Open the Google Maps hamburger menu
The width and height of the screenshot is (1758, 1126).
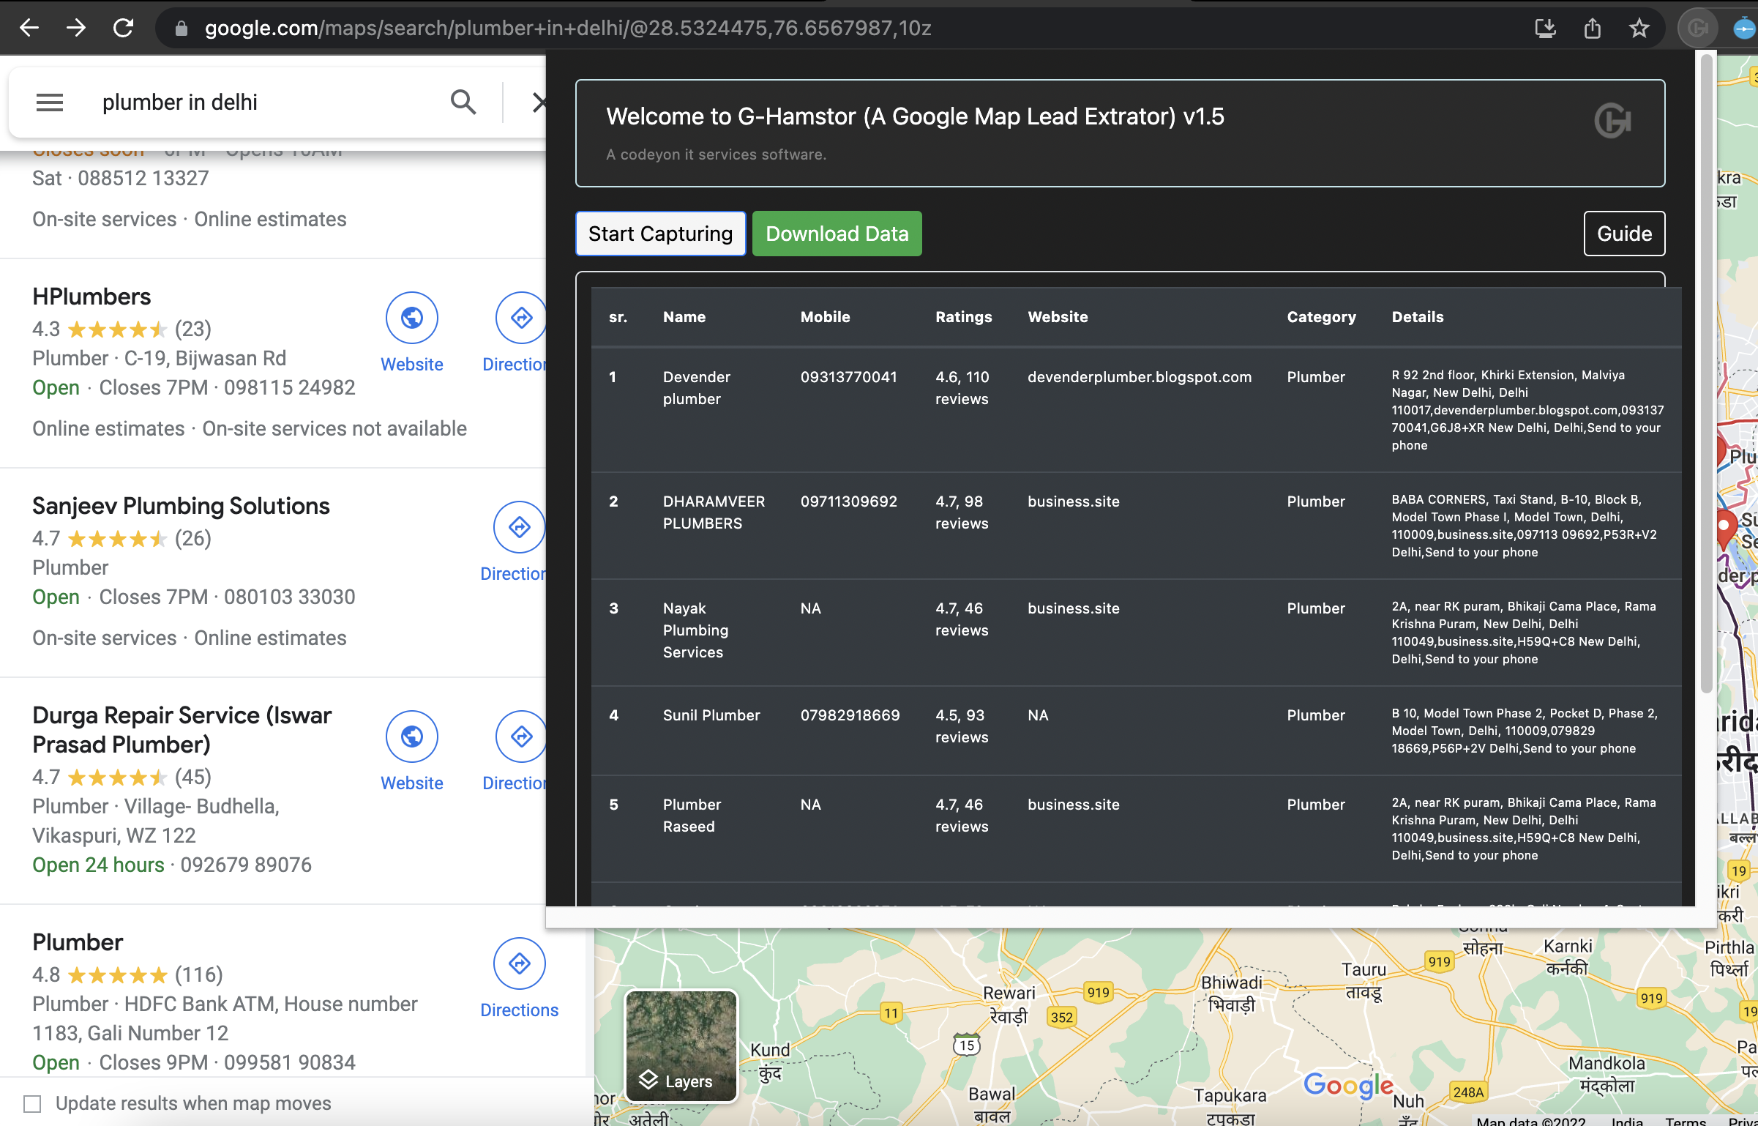click(x=50, y=102)
